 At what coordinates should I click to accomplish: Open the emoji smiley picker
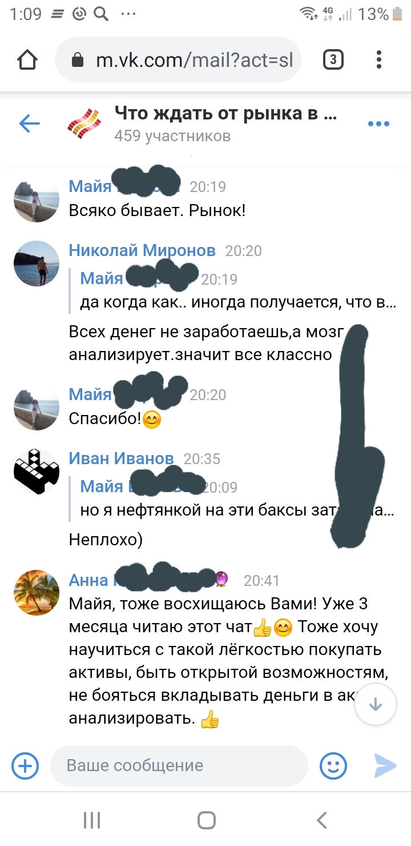click(x=333, y=766)
